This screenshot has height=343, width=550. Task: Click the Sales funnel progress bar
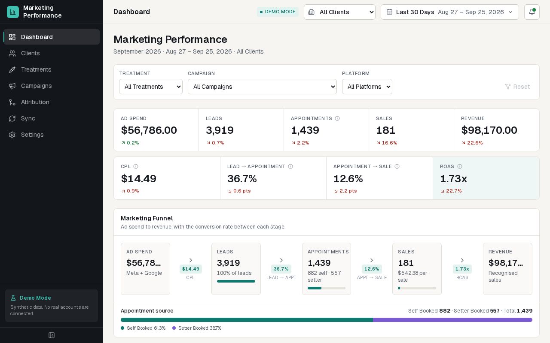(417, 288)
